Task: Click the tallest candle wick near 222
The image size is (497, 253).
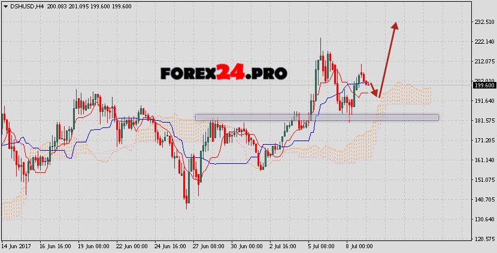Action: (321, 45)
